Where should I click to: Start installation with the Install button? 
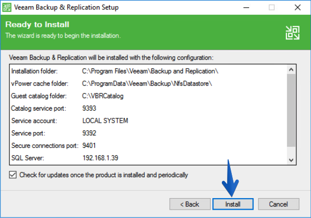(x=233, y=204)
